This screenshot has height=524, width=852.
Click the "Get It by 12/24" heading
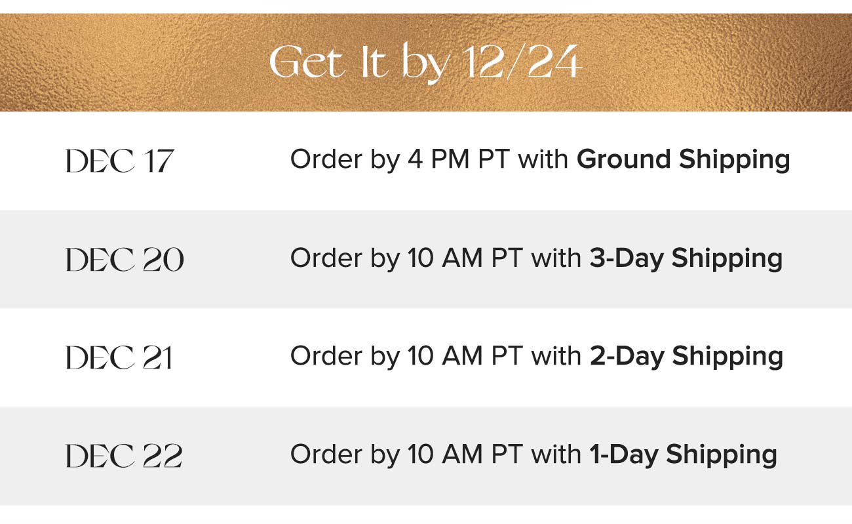pyautogui.click(x=425, y=64)
